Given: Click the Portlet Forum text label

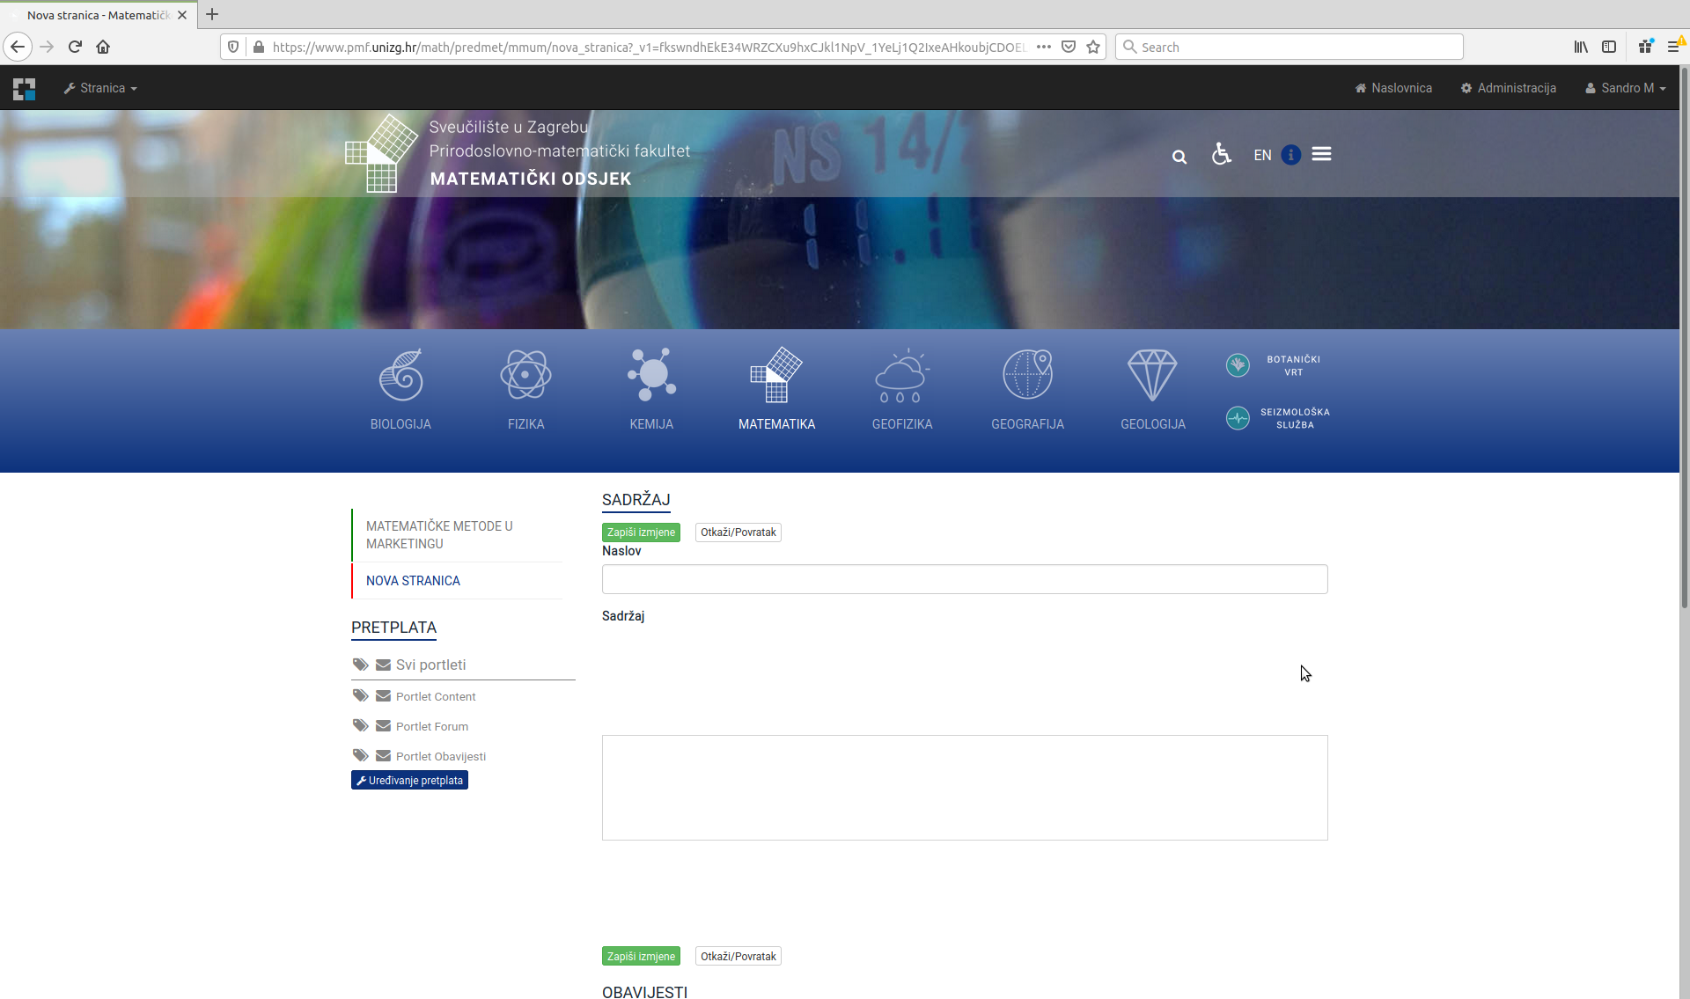Looking at the screenshot, I should 431,726.
